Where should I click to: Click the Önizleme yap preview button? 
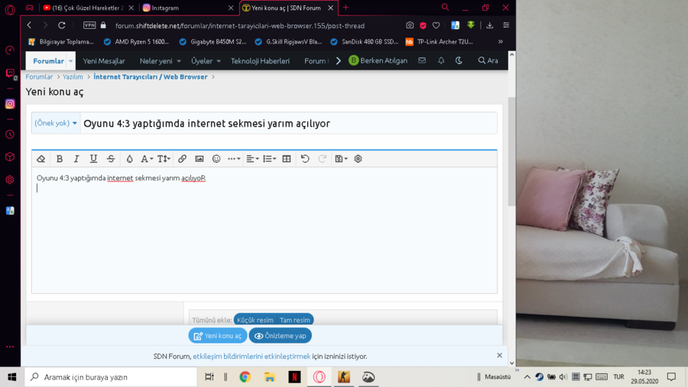click(281, 336)
